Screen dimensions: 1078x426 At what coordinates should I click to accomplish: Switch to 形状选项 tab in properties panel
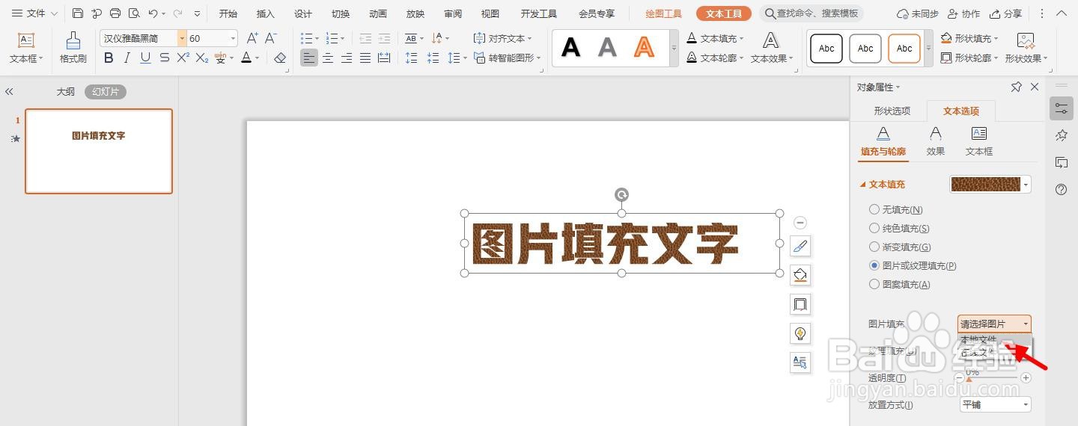point(892,111)
